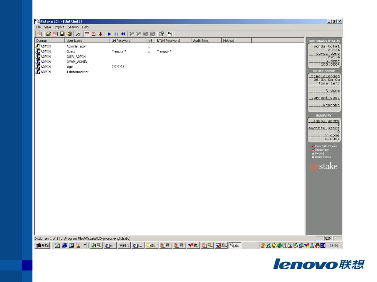Toggle the Brute Force checkbox
Viewport: 377px width, 282px height.
pyautogui.click(x=313, y=157)
